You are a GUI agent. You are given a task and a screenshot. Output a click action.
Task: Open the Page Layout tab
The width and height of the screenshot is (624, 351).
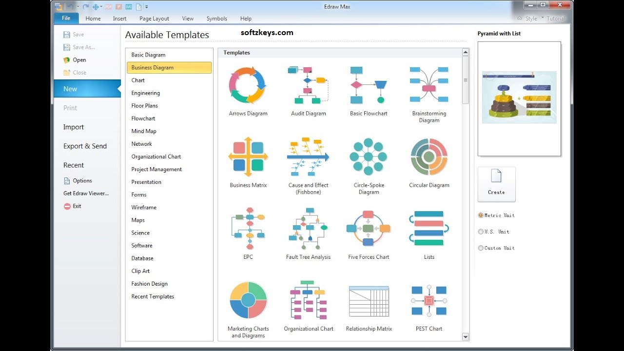pos(154,19)
